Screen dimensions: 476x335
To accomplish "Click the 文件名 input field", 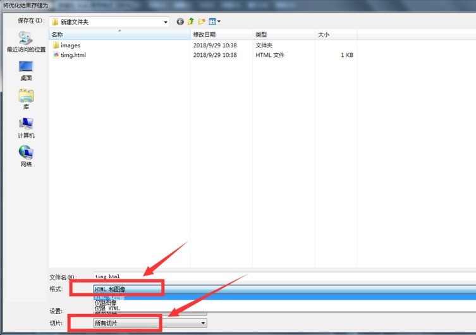I will coord(284,276).
